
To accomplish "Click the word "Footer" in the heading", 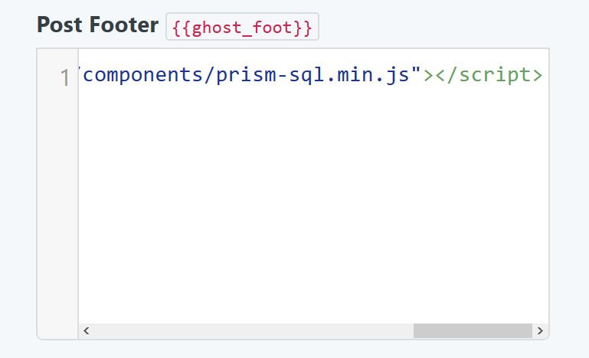I will (126, 25).
